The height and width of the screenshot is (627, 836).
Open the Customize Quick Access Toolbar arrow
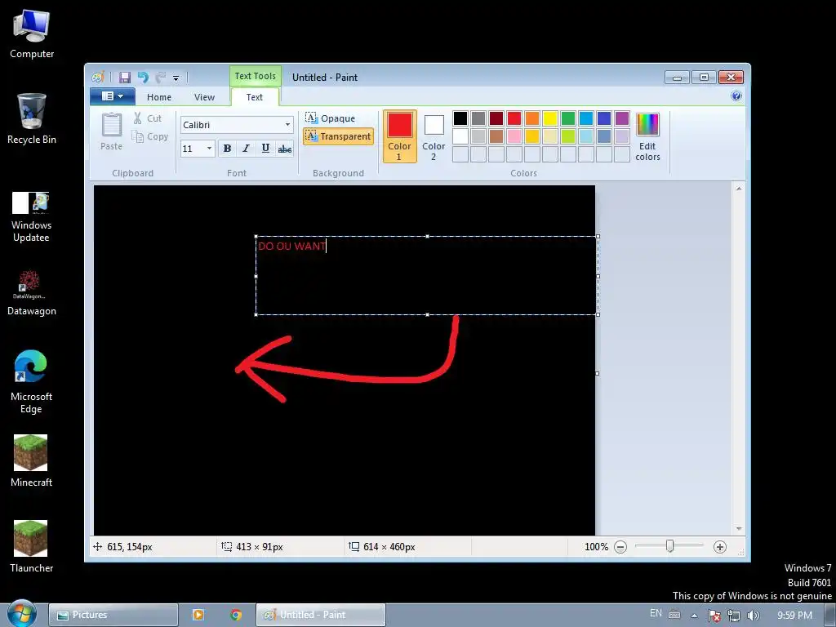[x=176, y=78]
